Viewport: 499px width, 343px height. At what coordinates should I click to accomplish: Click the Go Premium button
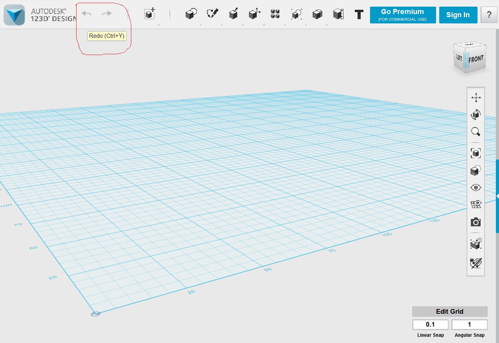(403, 15)
